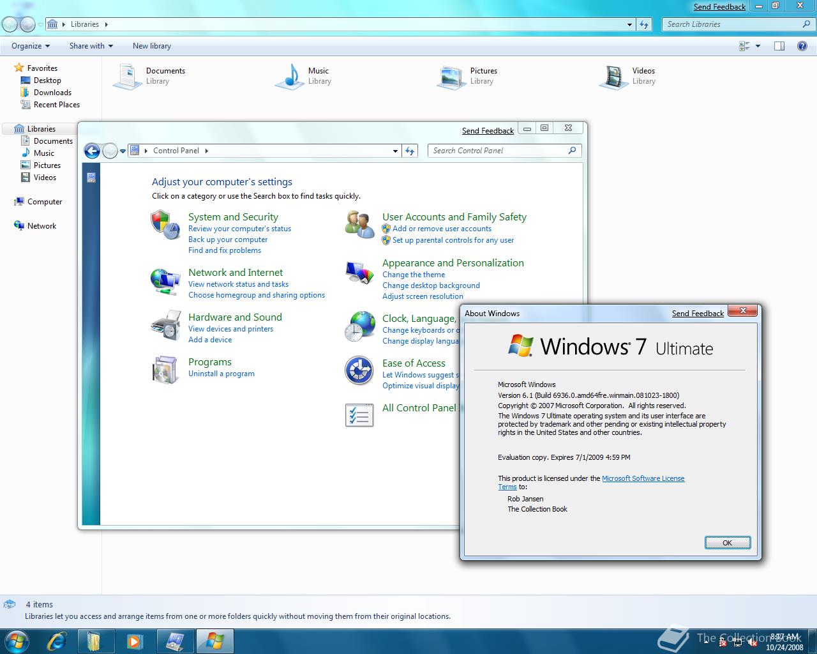
Task: Open Windows Explorer taskbar button
Action: [96, 641]
